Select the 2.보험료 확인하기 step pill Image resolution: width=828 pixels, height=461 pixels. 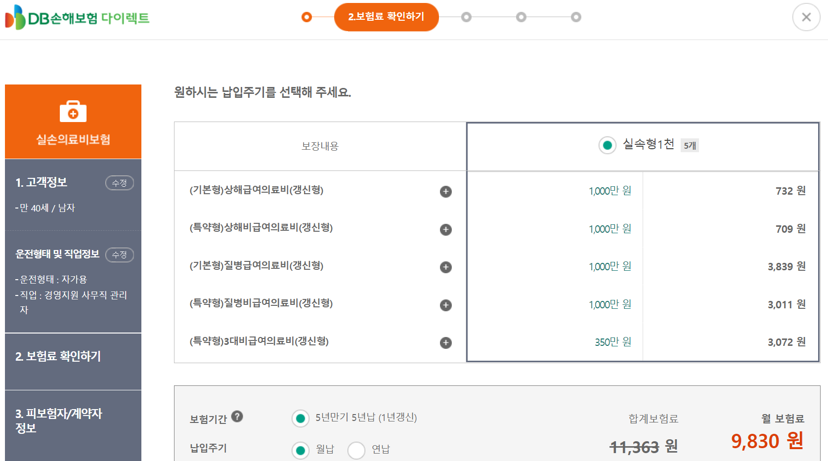[x=386, y=17]
